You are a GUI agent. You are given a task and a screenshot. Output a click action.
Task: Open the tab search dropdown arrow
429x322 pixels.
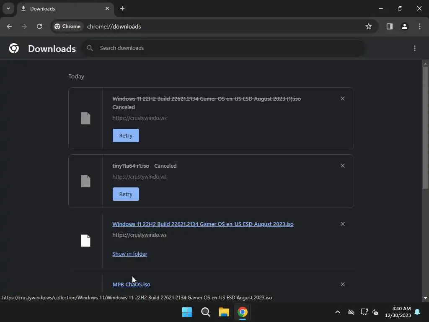8,8
